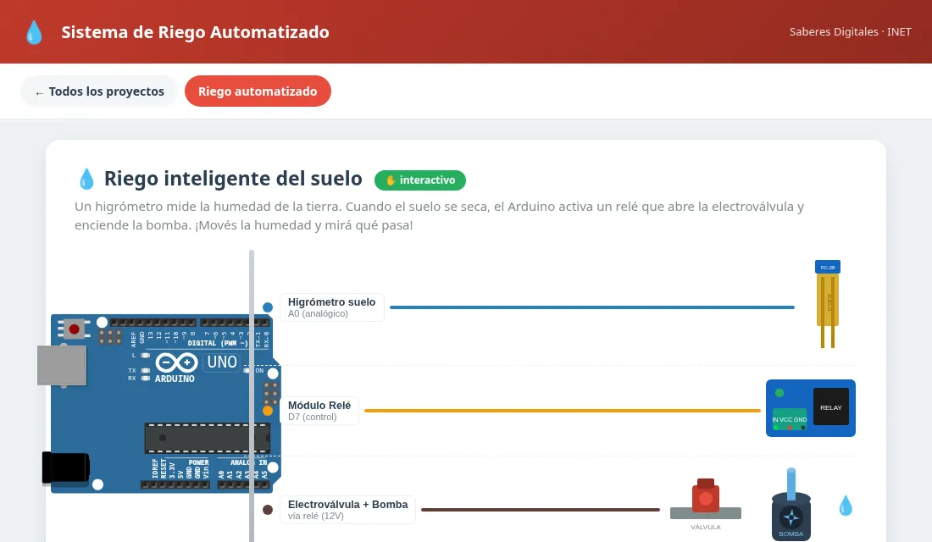Click the brown relay output pin dot
Screen dimensions: 932x542
[x=268, y=510]
